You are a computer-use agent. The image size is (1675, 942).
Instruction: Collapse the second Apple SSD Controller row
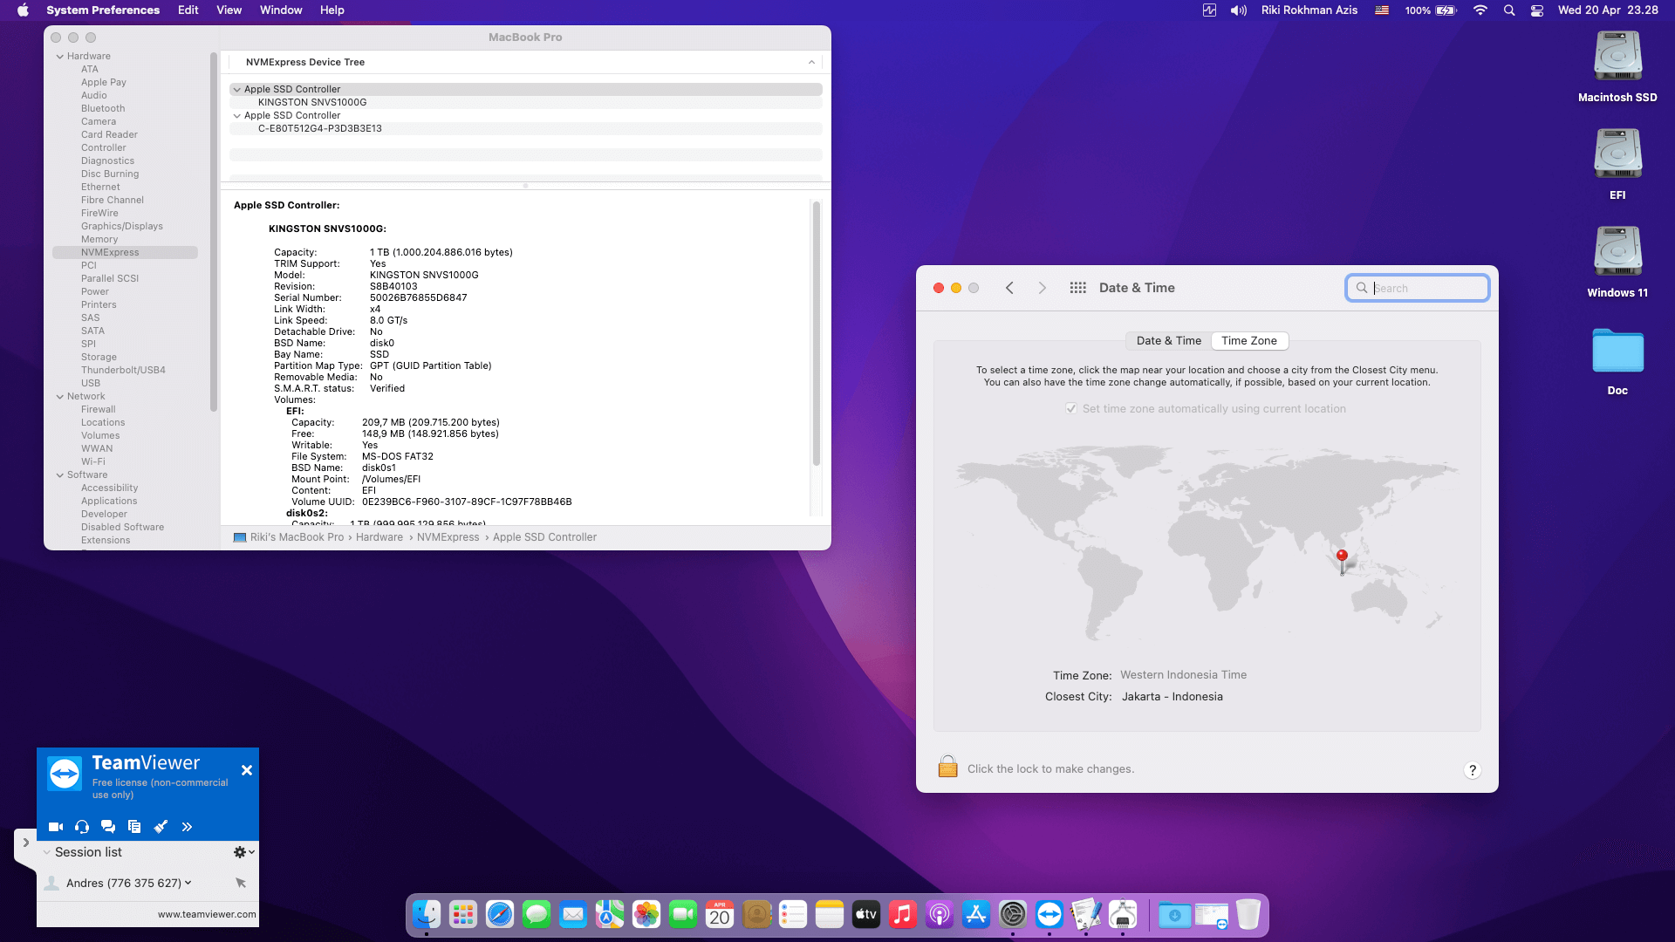(x=236, y=115)
